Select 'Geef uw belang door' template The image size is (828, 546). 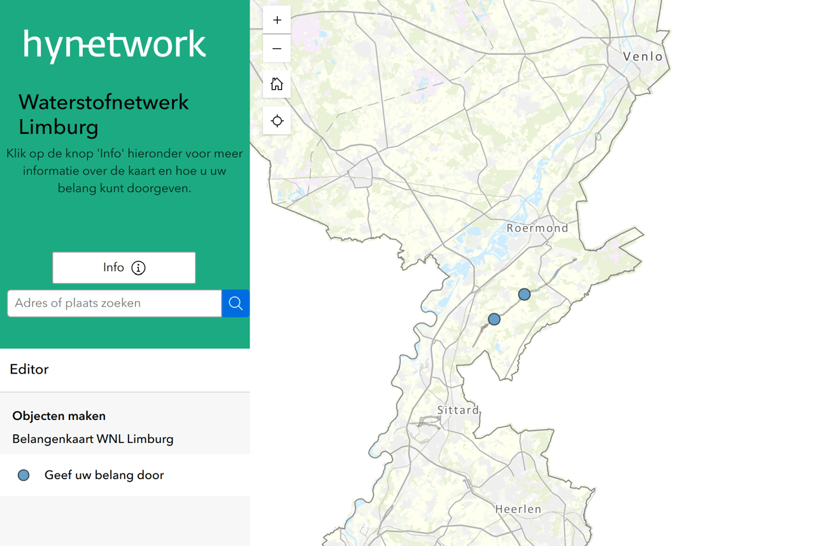104,475
